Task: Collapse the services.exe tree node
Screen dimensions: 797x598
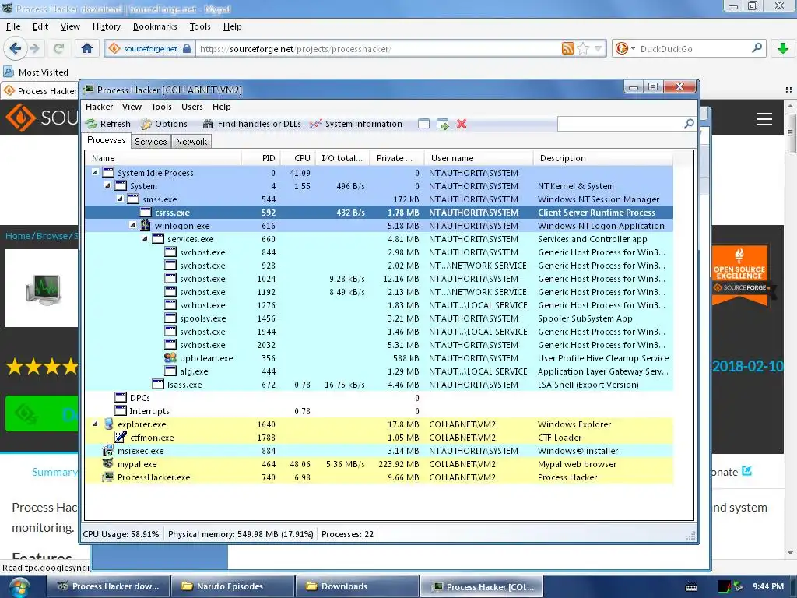Action: coord(145,238)
